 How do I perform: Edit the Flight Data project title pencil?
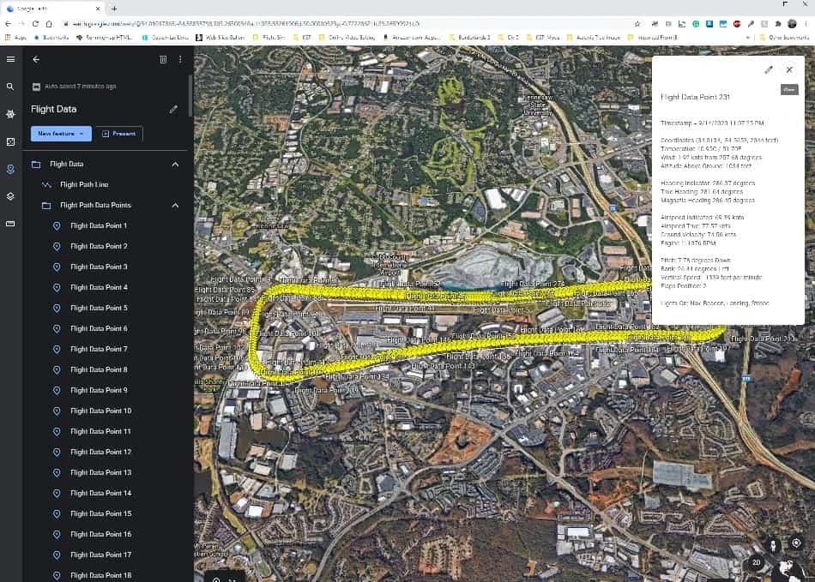coord(173,109)
